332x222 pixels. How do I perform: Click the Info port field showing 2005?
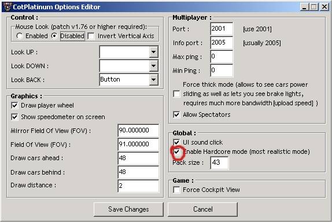[222, 43]
